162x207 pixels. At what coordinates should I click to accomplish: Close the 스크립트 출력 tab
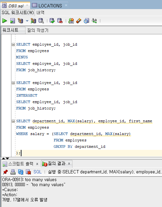click(37, 164)
